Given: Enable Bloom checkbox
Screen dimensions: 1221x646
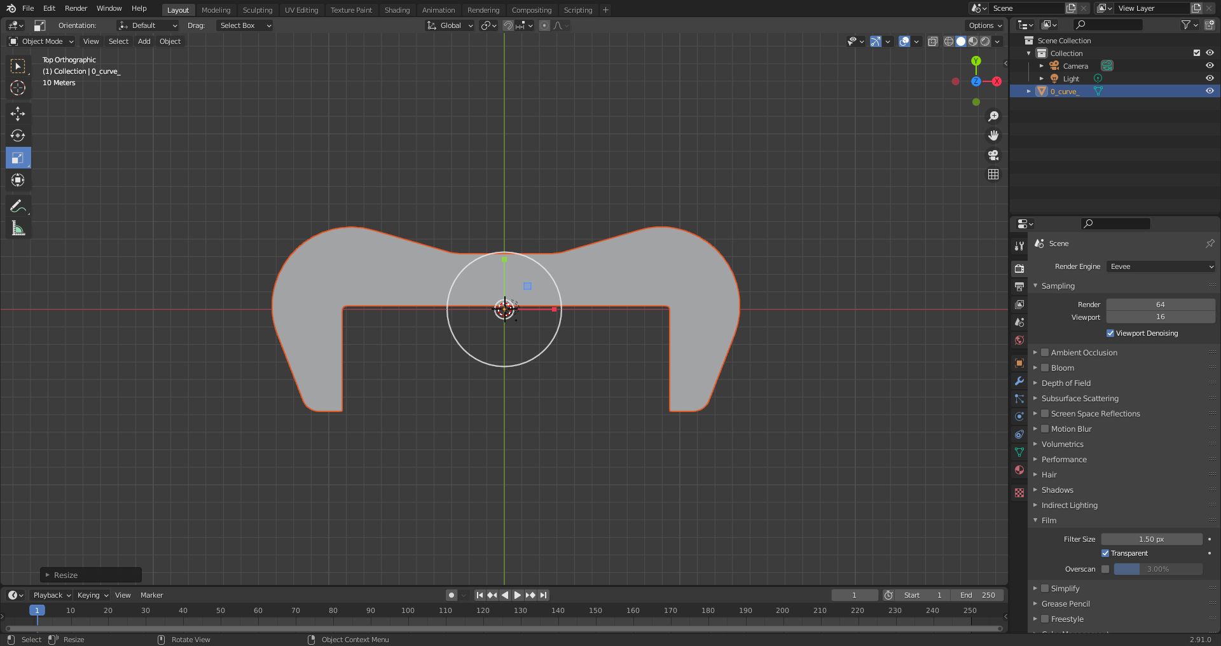Looking at the screenshot, I should 1045,368.
